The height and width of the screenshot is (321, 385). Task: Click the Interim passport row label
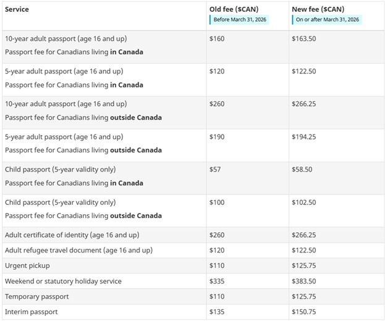coord(31,312)
